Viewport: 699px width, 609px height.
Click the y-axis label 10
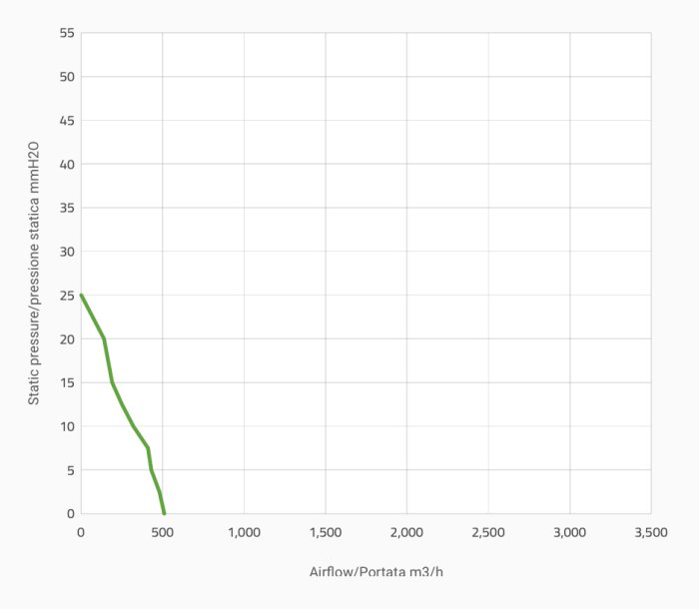(67, 426)
